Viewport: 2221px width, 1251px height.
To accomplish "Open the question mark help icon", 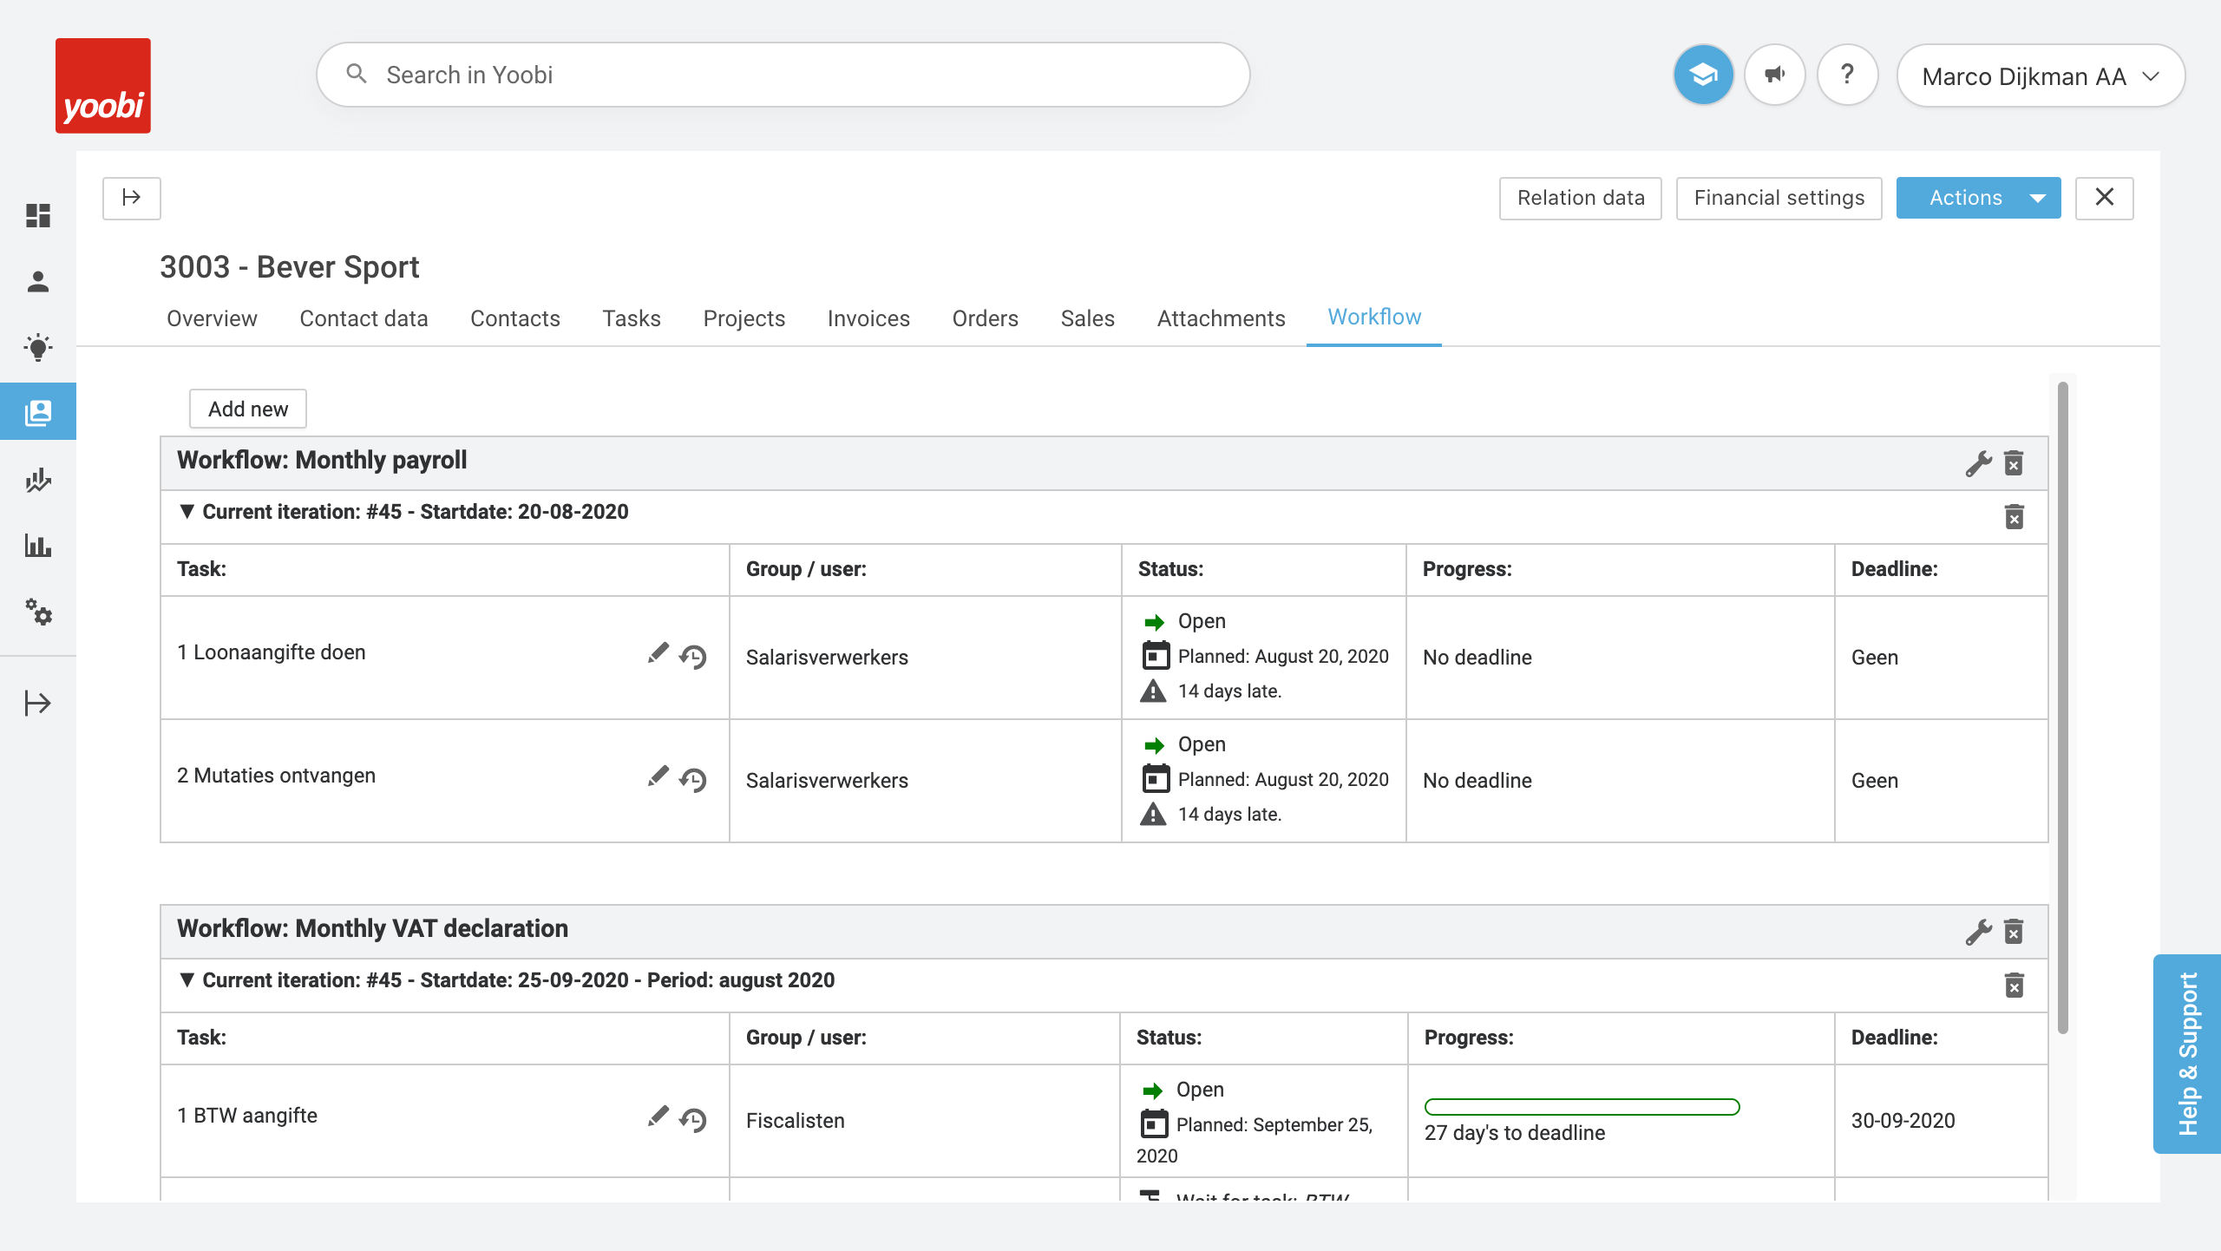I will (1848, 75).
